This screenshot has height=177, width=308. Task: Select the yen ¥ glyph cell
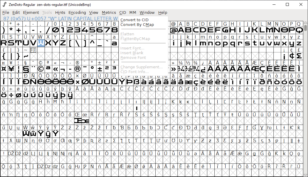(11, 69)
